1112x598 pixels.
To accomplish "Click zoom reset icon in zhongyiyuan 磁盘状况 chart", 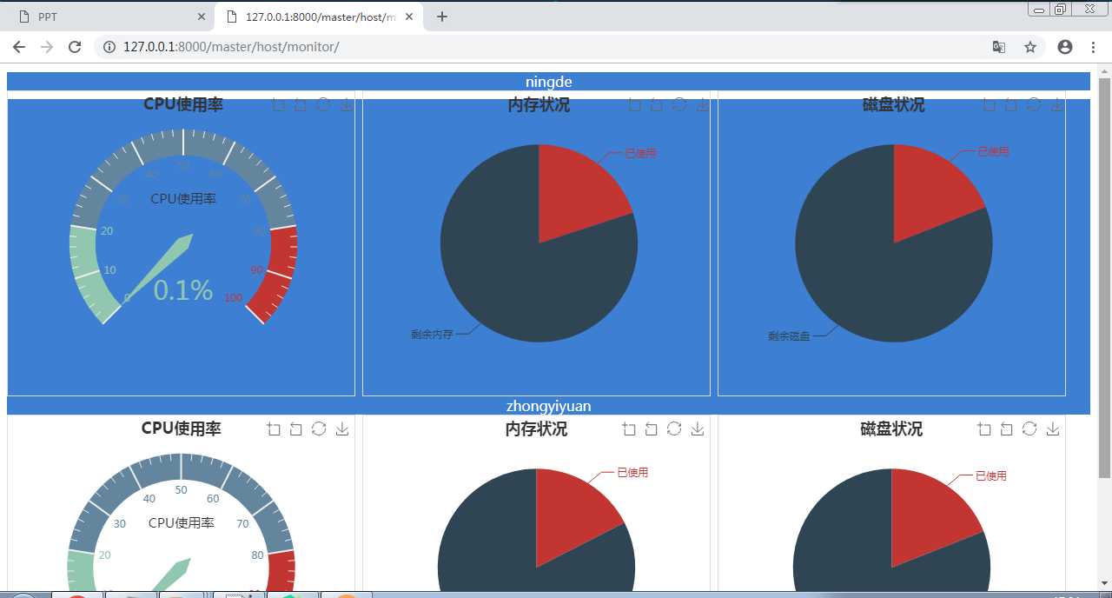I will [1007, 429].
